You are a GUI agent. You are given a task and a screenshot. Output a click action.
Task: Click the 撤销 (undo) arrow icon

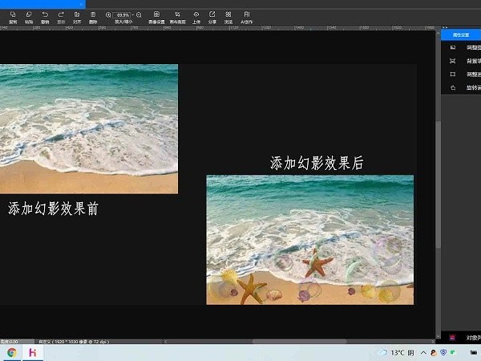pos(45,16)
